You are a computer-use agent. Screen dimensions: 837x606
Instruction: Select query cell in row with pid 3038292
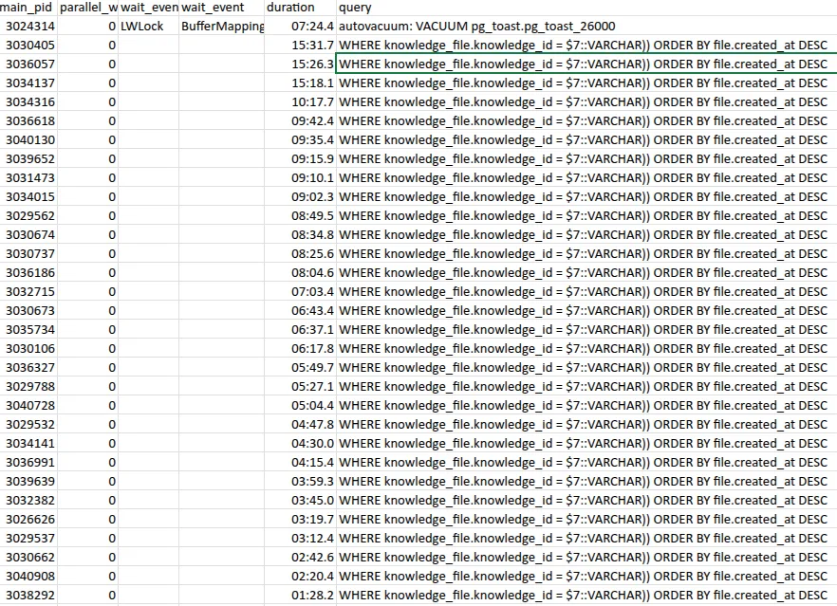pos(586,596)
